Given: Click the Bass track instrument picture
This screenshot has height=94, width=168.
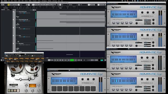Looking at the screenshot, I should (18, 41).
